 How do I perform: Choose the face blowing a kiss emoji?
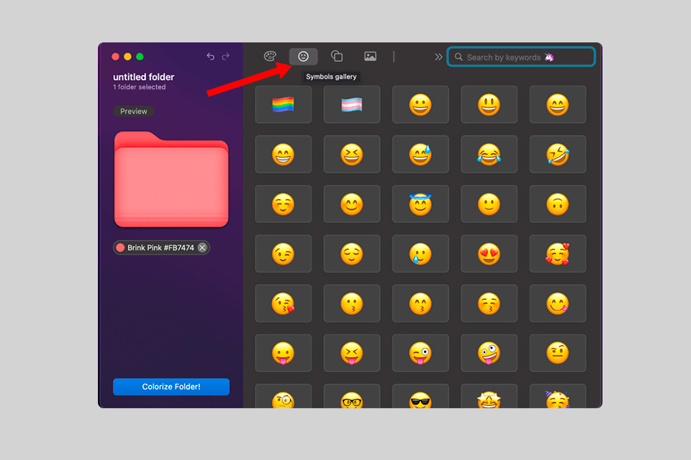284,304
